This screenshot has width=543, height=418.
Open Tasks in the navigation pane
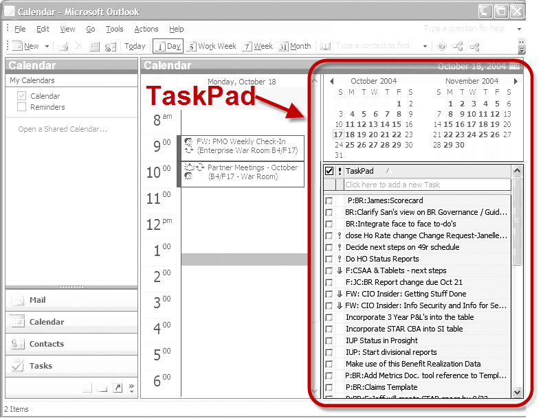41,366
